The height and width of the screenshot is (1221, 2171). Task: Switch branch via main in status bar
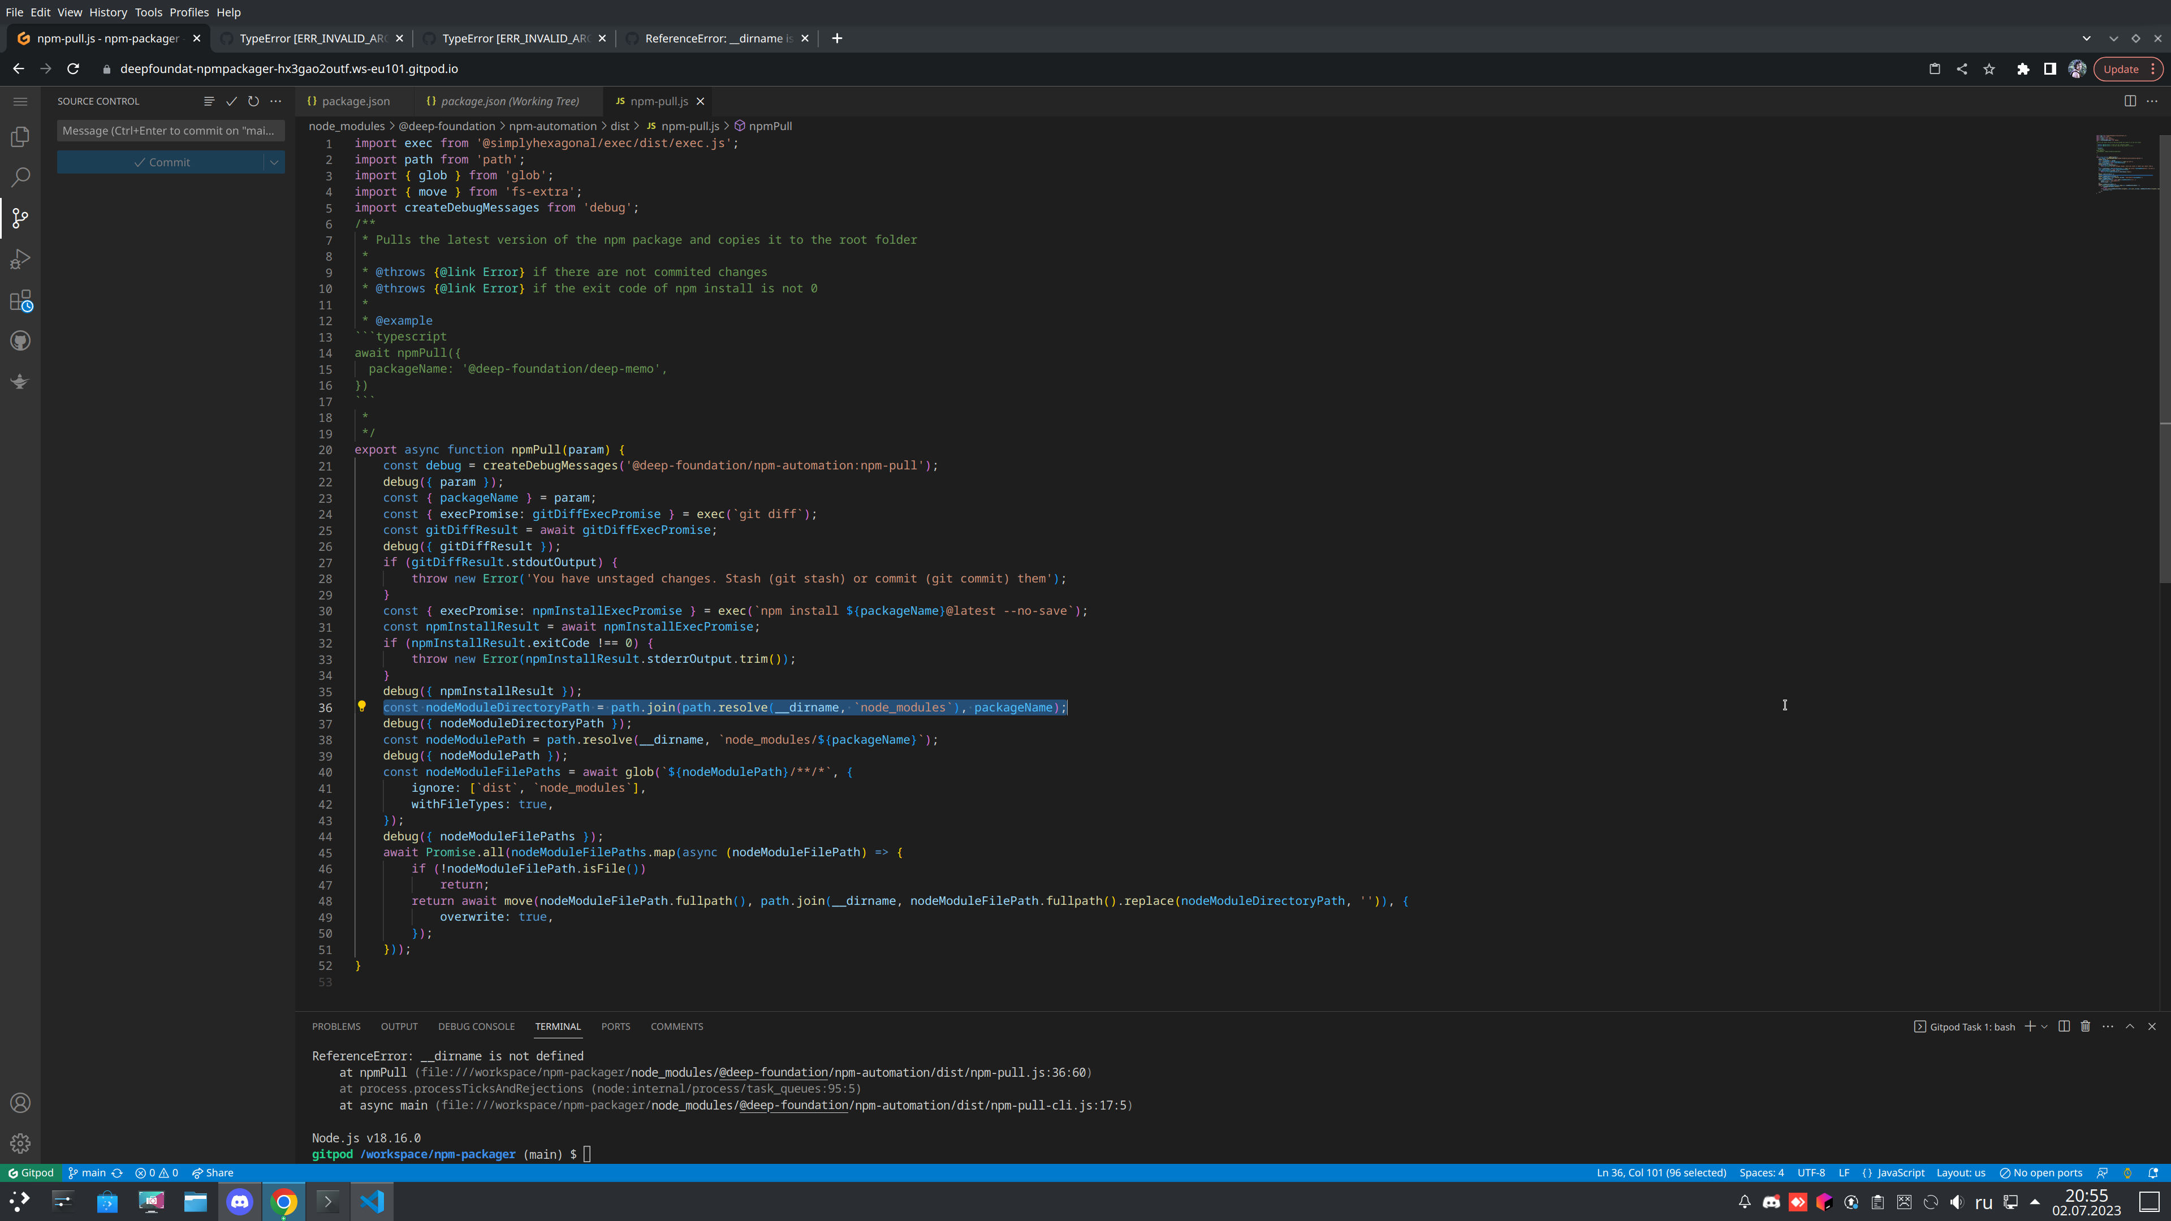pyautogui.click(x=87, y=1173)
